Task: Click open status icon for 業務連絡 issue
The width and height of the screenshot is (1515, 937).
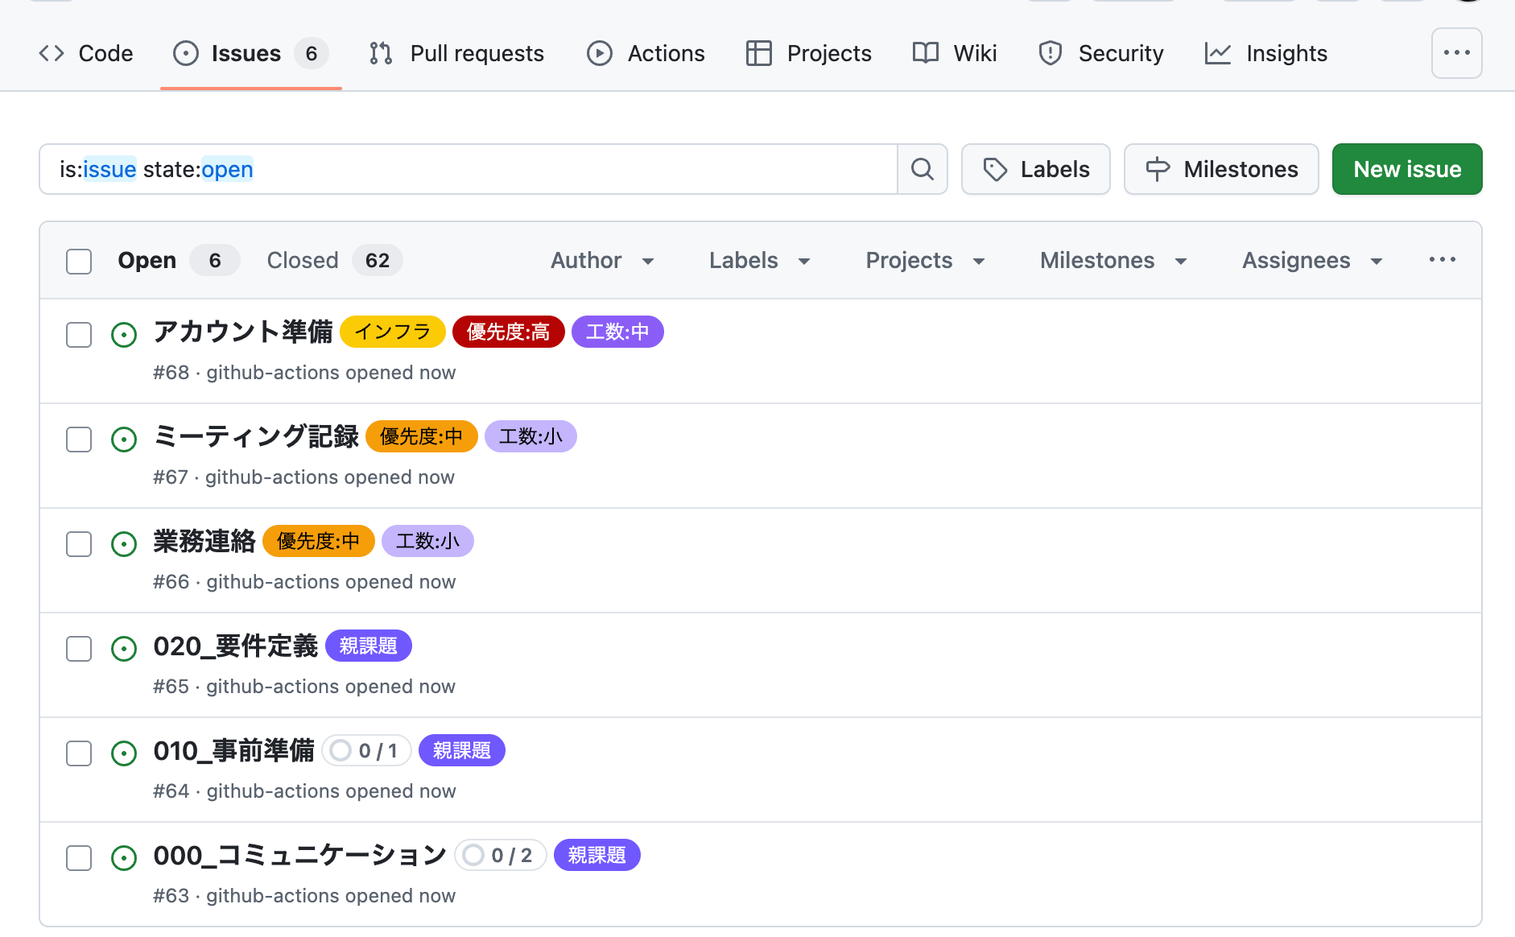Action: (124, 544)
